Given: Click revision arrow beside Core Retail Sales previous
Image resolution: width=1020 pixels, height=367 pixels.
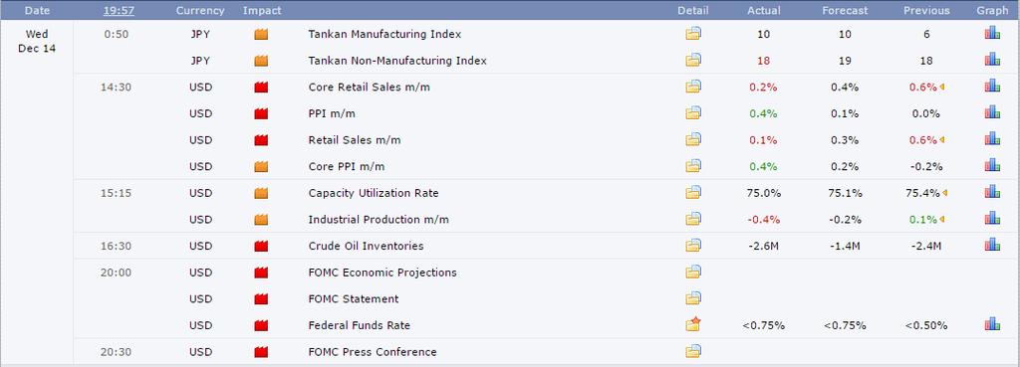Looking at the screenshot, I should [x=941, y=88].
